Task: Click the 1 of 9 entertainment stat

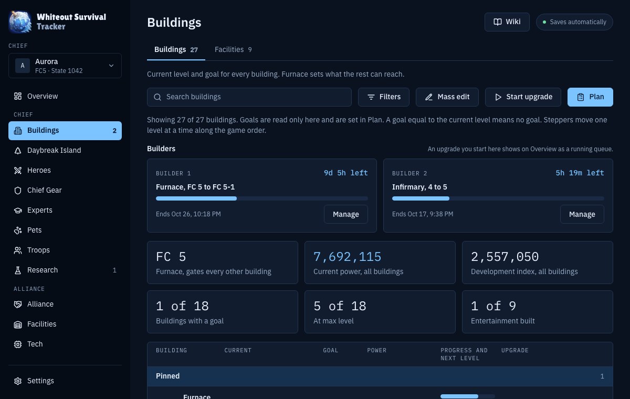Action: click(538, 312)
